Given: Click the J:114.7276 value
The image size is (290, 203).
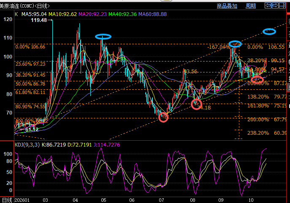Looking at the screenshot, I should point(107,145).
